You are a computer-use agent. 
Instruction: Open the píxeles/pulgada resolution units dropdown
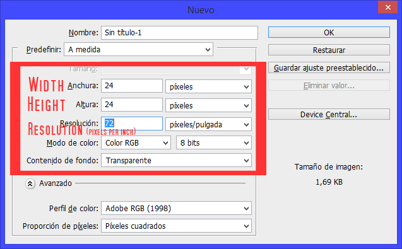coord(208,124)
